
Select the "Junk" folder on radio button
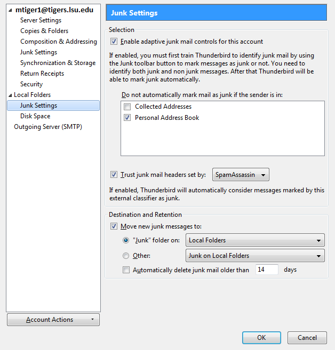126,240
